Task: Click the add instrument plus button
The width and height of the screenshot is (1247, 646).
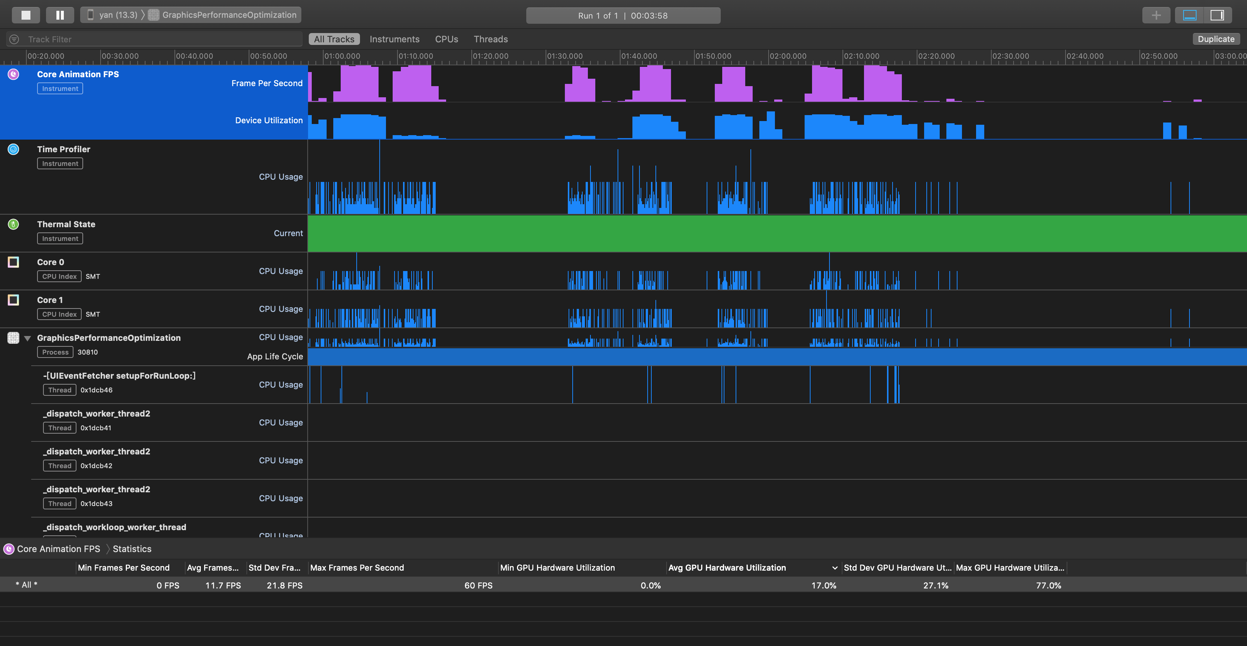Action: point(1156,15)
